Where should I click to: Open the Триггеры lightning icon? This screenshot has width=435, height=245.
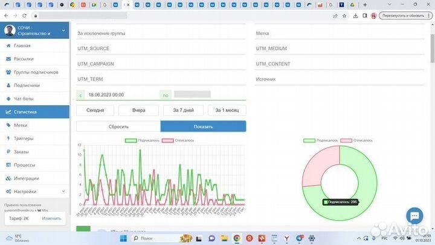(x=8, y=139)
